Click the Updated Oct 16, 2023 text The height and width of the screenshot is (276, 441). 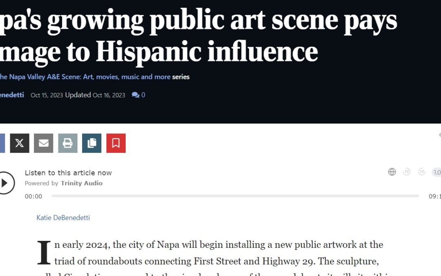95,95
